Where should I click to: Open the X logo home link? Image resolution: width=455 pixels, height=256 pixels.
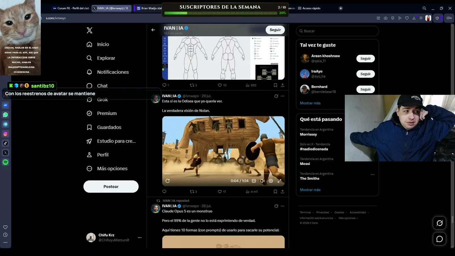coord(90,31)
